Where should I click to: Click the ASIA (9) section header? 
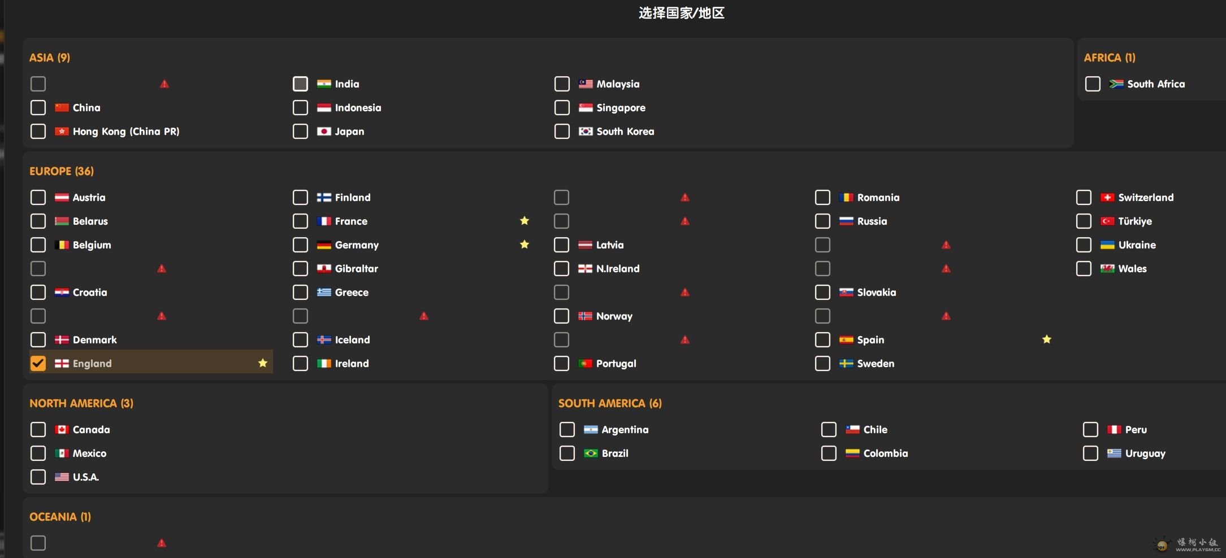click(x=50, y=58)
